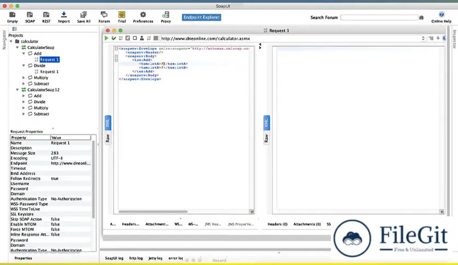Screen dimensions: 458x265
Task: Open the jetty log tab
Action: (156, 258)
